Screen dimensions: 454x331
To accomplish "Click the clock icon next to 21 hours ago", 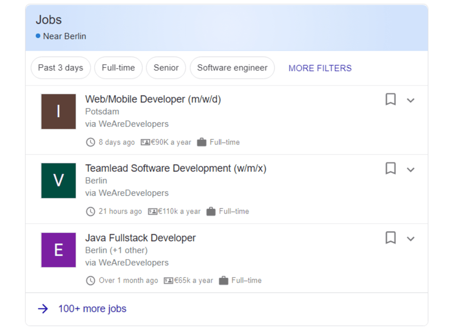I will (x=91, y=211).
